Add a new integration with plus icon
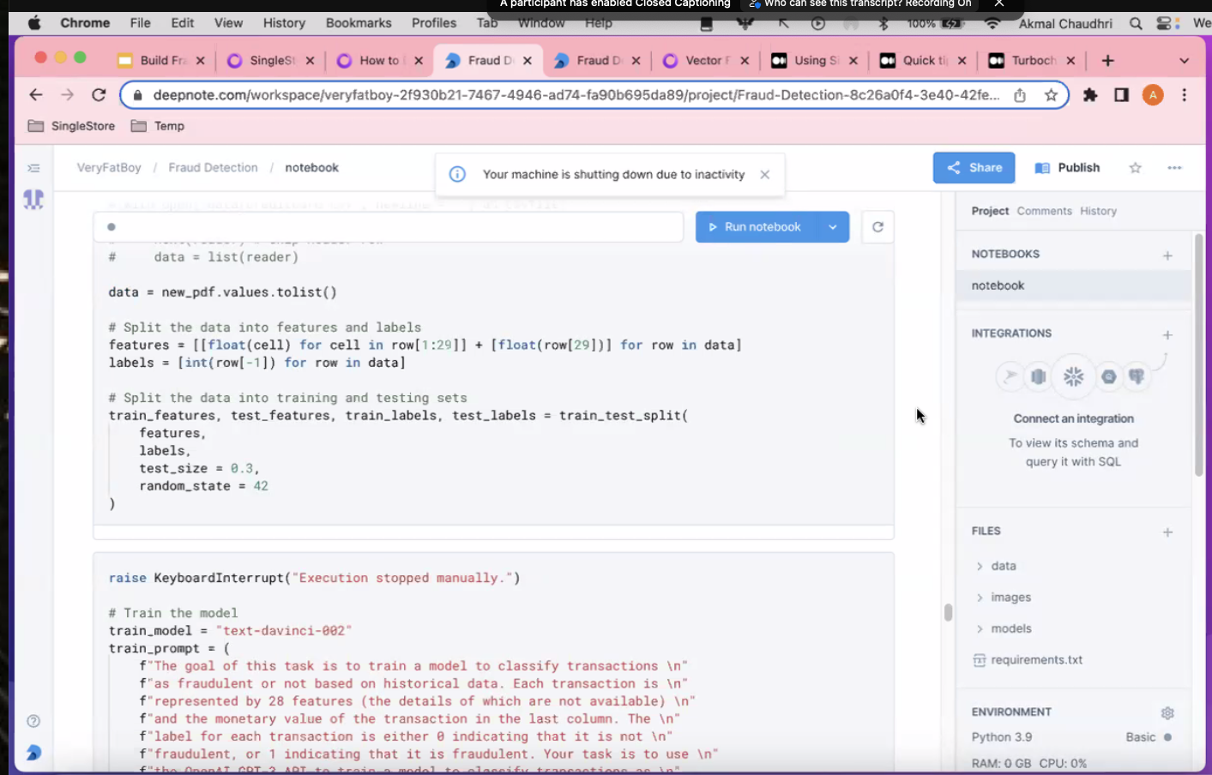This screenshot has width=1212, height=775. tap(1167, 334)
